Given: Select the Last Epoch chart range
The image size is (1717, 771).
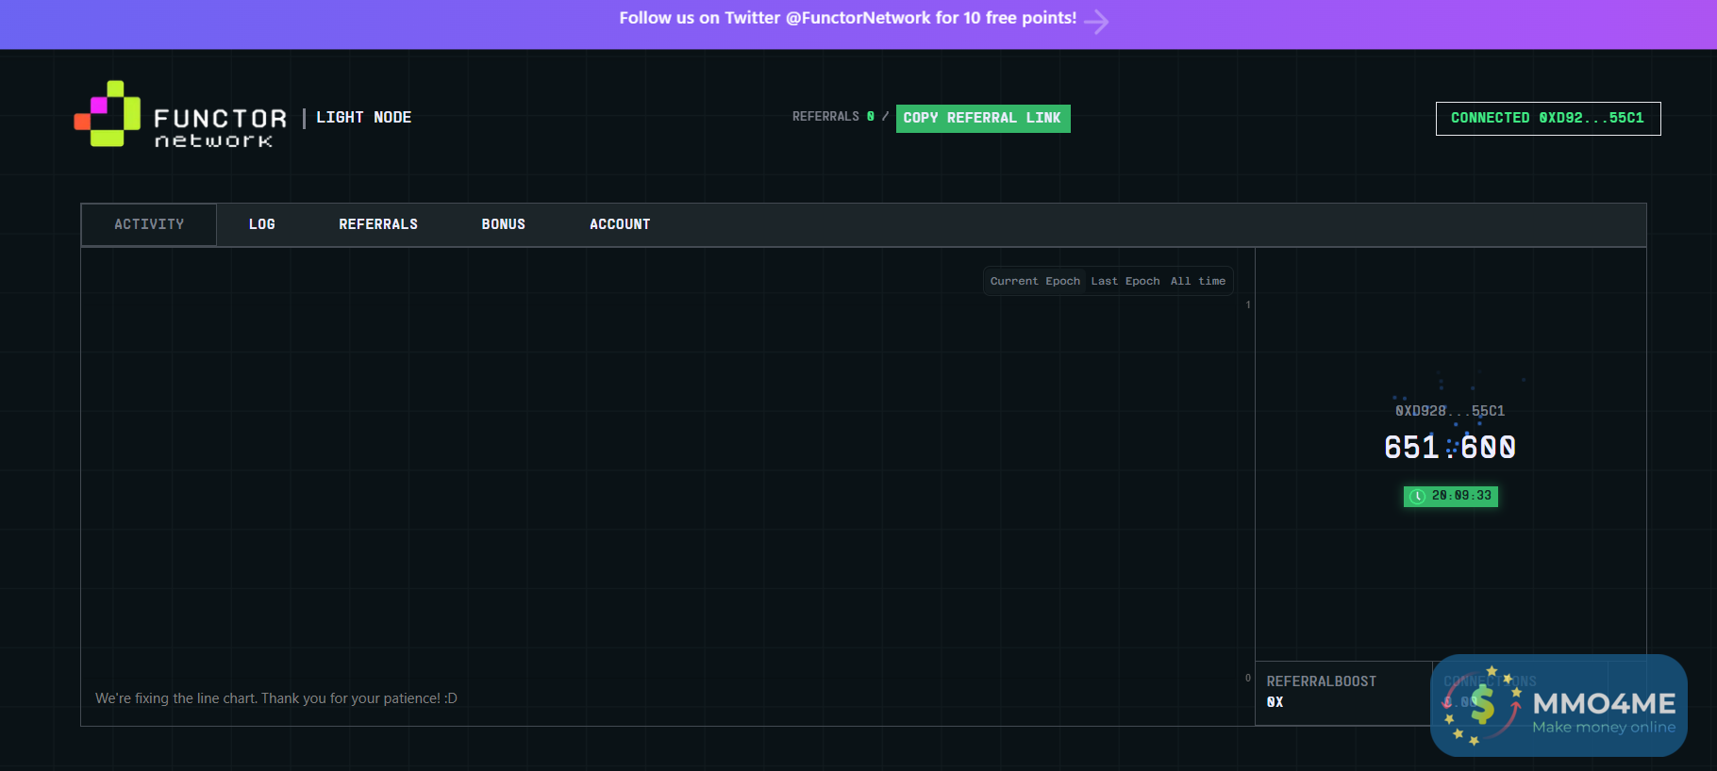Looking at the screenshot, I should (x=1125, y=281).
